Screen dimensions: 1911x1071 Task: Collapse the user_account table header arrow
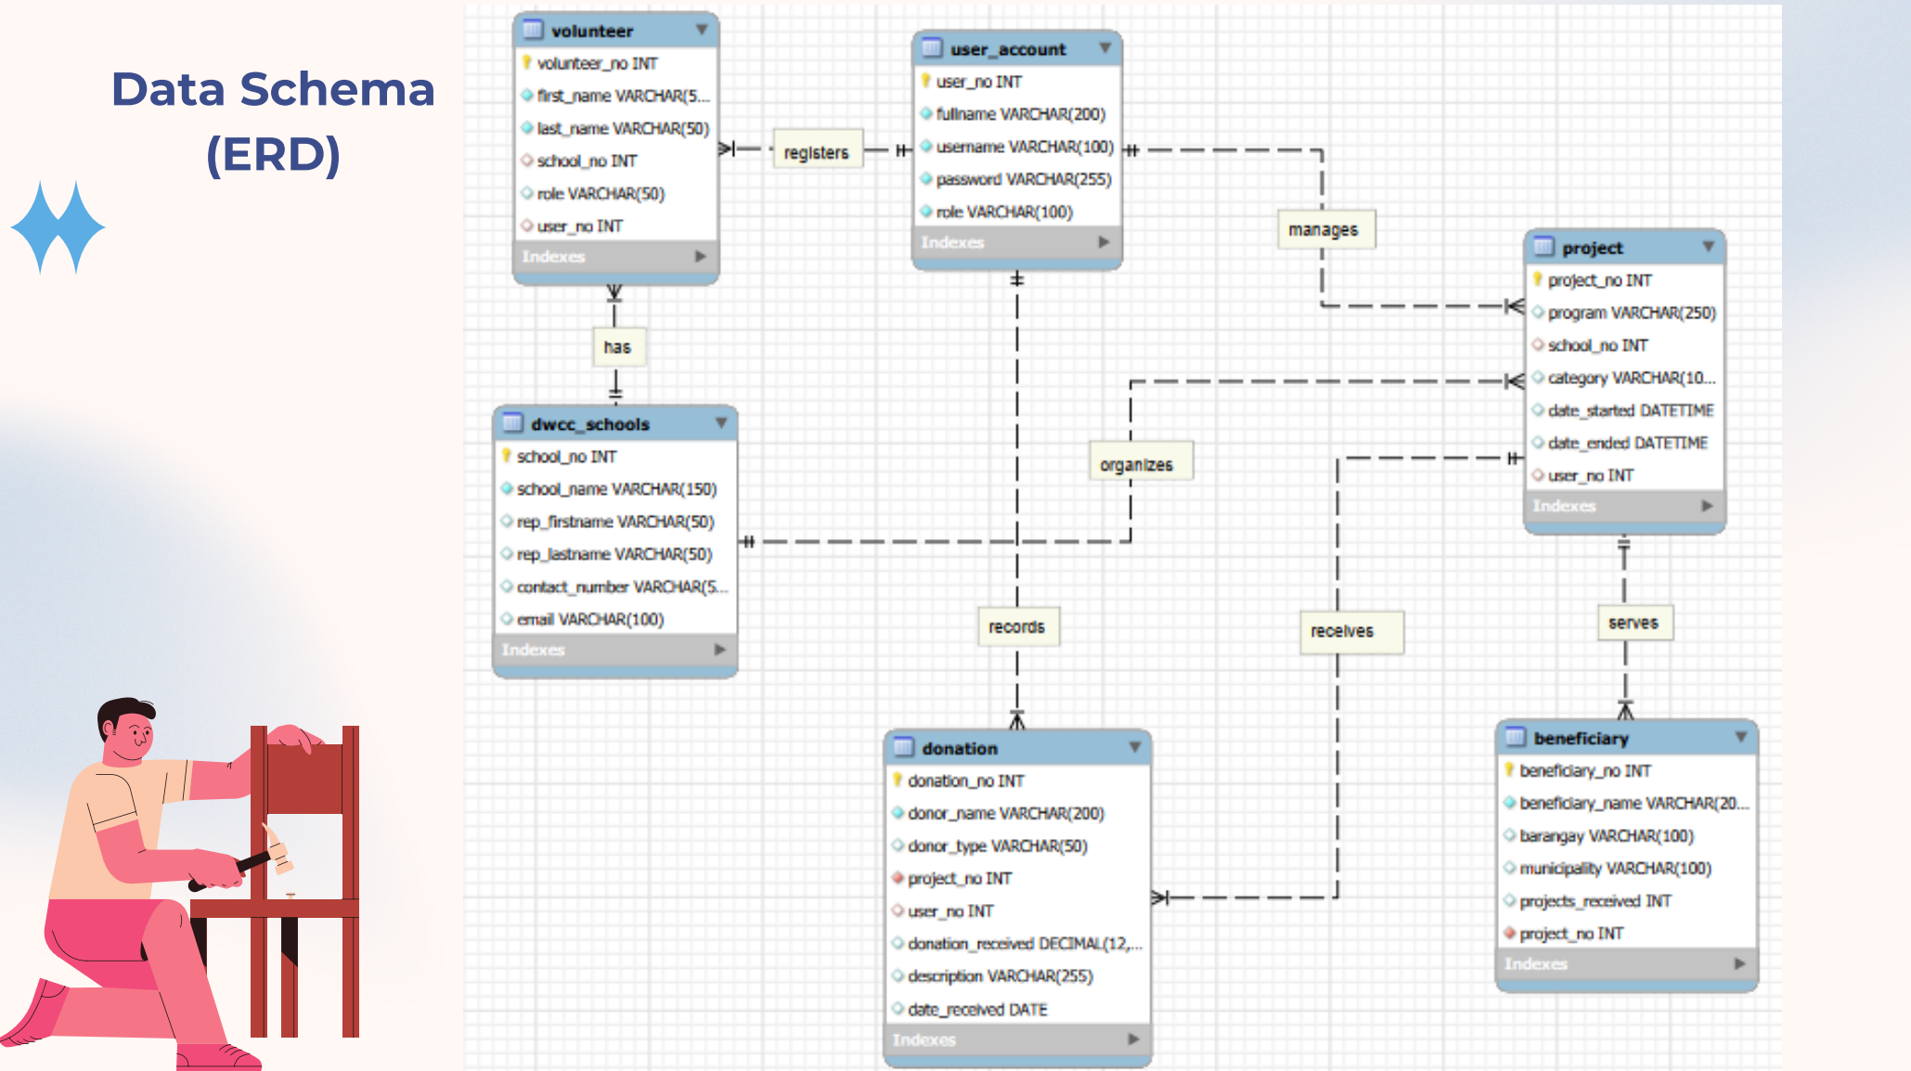click(x=1104, y=47)
